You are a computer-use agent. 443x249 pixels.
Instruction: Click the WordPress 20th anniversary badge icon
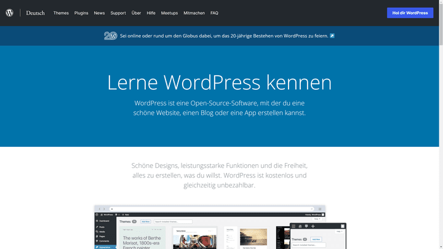pos(111,36)
